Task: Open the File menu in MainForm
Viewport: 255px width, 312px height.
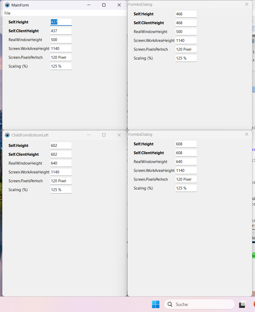Action: click(7, 13)
